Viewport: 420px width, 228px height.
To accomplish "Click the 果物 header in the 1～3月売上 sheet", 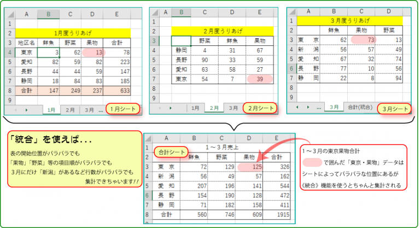I will pos(249,157).
